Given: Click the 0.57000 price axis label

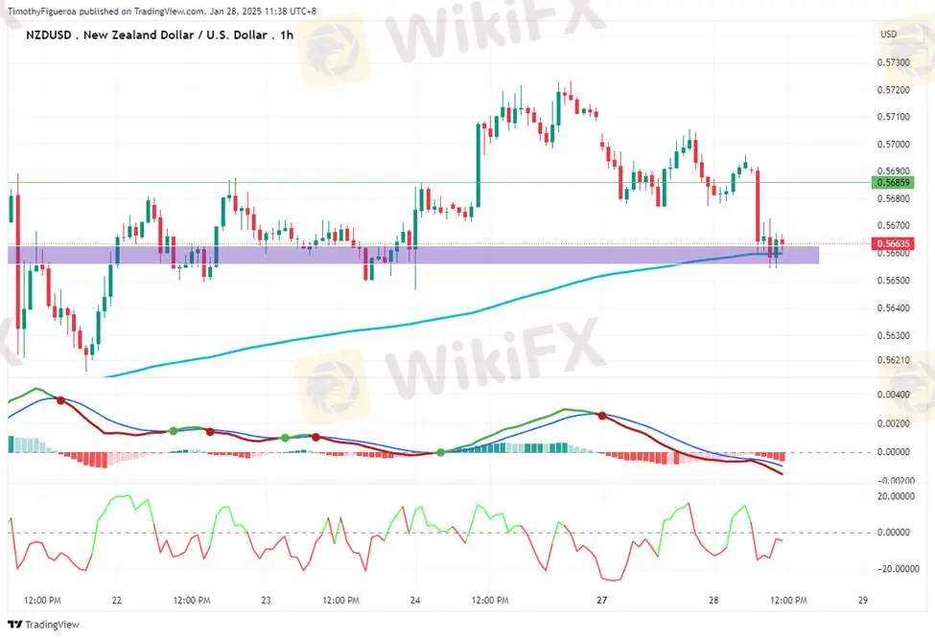Looking at the screenshot, I should click(x=894, y=144).
